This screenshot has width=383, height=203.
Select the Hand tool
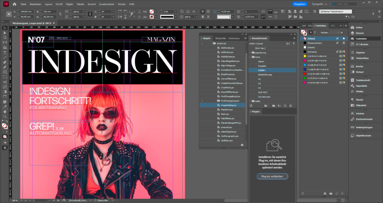point(4,112)
